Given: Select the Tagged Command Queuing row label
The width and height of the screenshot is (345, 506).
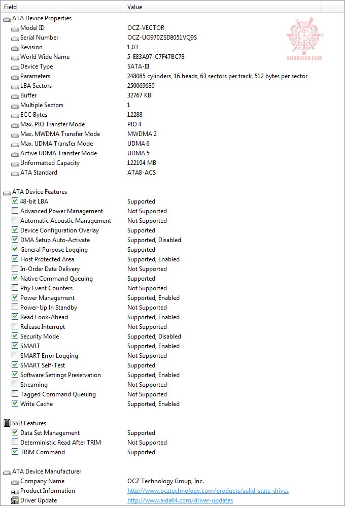Looking at the screenshot, I should [58, 394].
